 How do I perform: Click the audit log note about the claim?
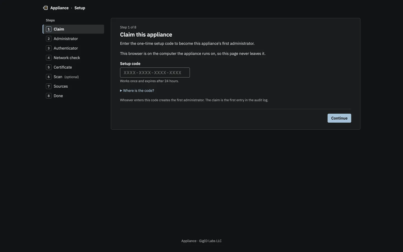[x=194, y=100]
